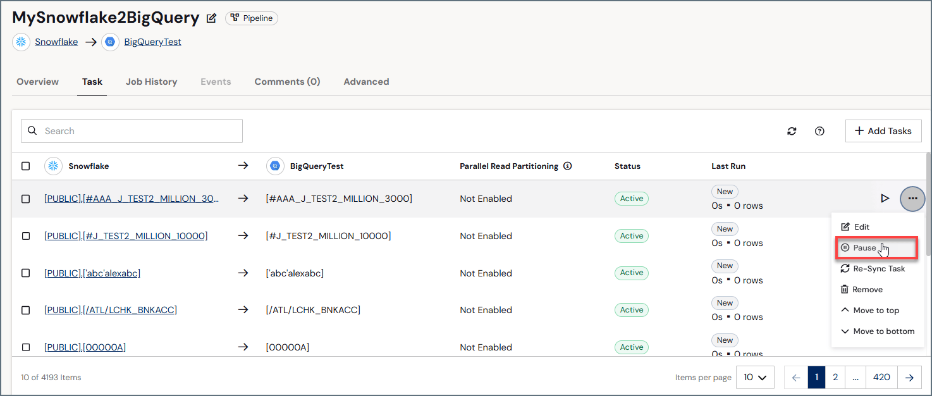Click the Last Run column header
Screen dimensions: 932x396
[728, 166]
